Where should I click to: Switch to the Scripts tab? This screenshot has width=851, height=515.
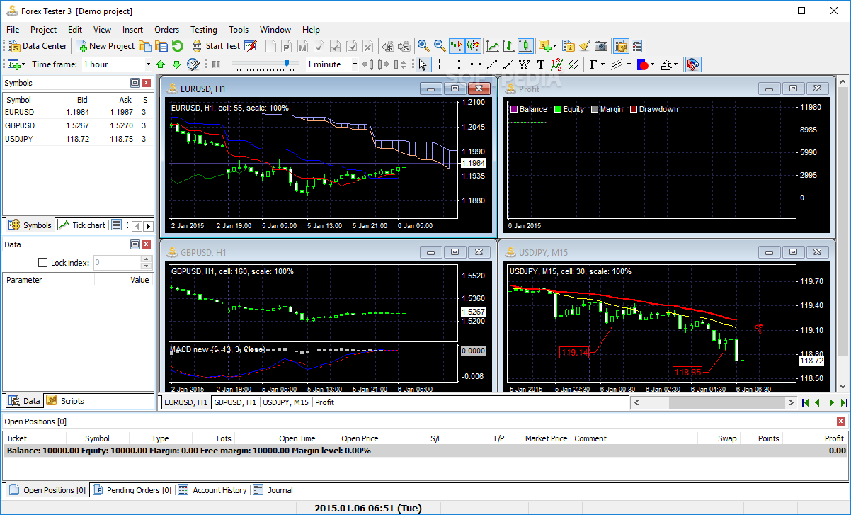(65, 401)
